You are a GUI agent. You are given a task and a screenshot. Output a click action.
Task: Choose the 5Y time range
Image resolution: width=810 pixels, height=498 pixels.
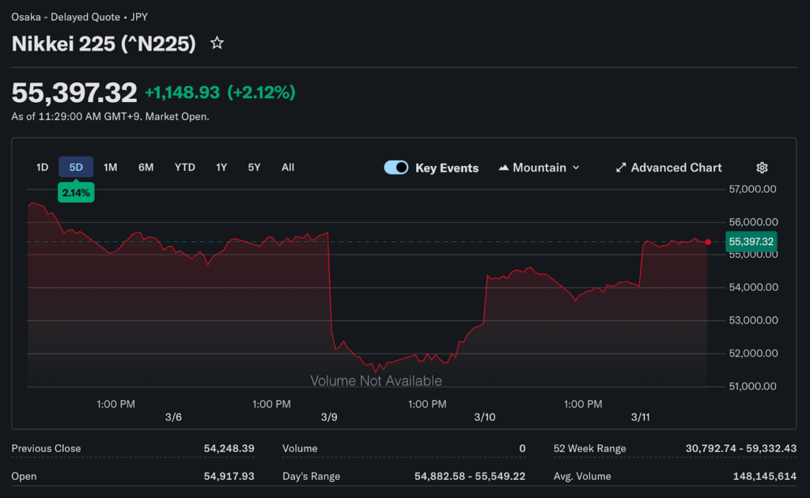tap(254, 167)
